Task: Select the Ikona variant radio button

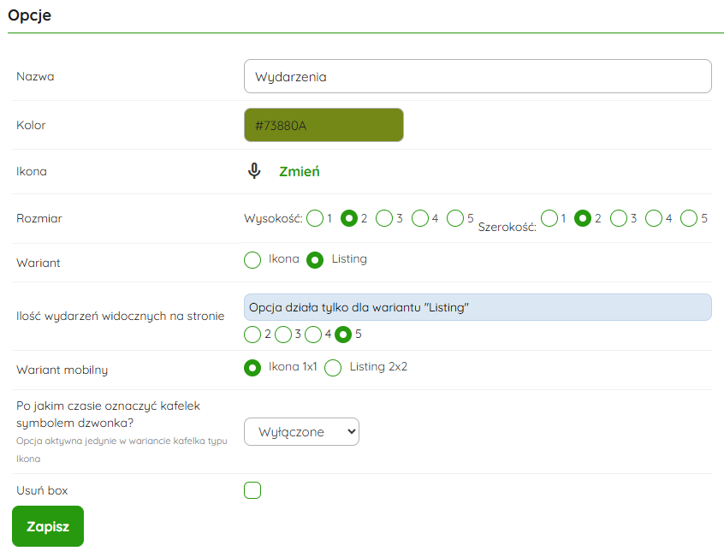Action: tap(252, 259)
